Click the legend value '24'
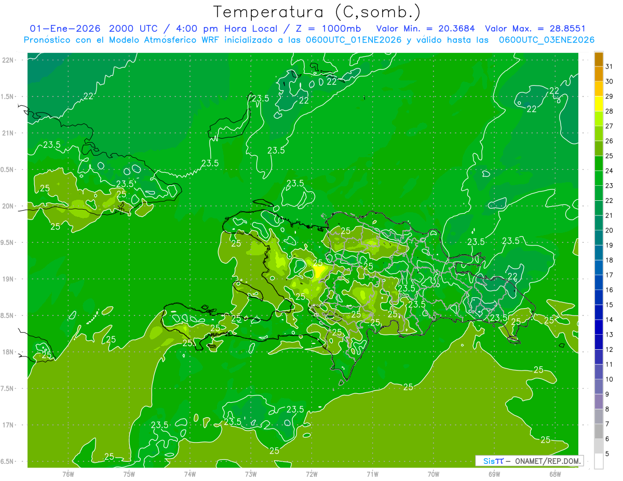 point(609,171)
